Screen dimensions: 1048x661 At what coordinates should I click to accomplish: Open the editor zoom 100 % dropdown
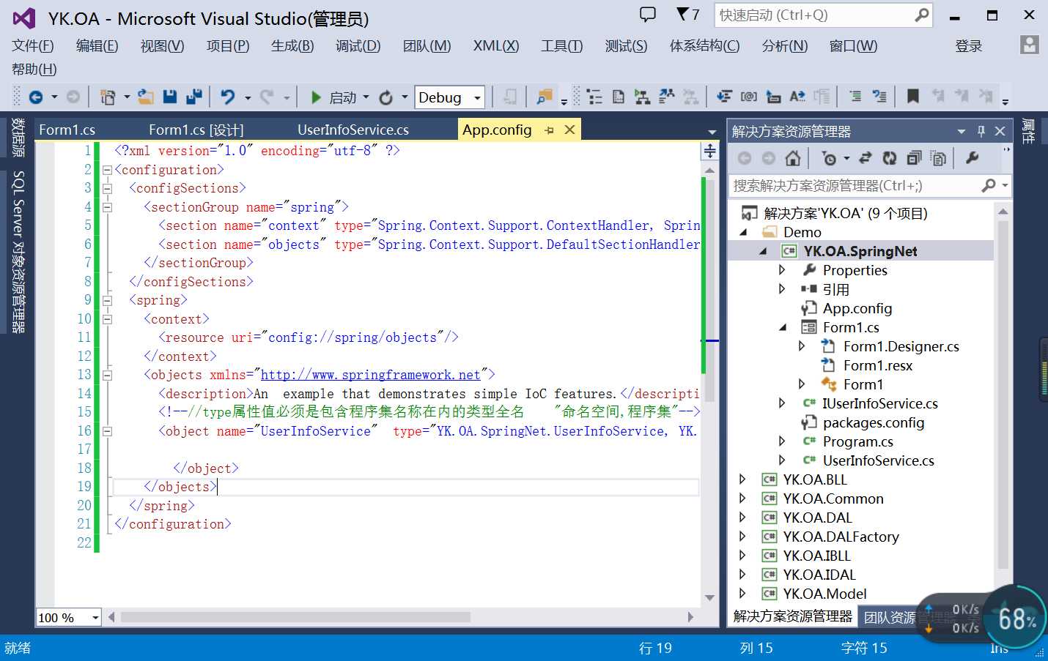click(x=95, y=618)
